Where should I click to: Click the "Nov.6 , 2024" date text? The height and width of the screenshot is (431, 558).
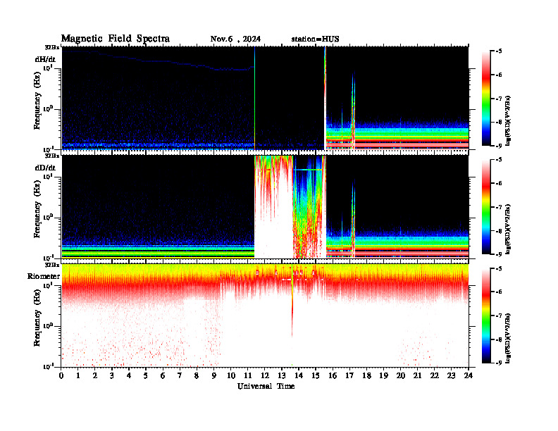pyautogui.click(x=235, y=39)
